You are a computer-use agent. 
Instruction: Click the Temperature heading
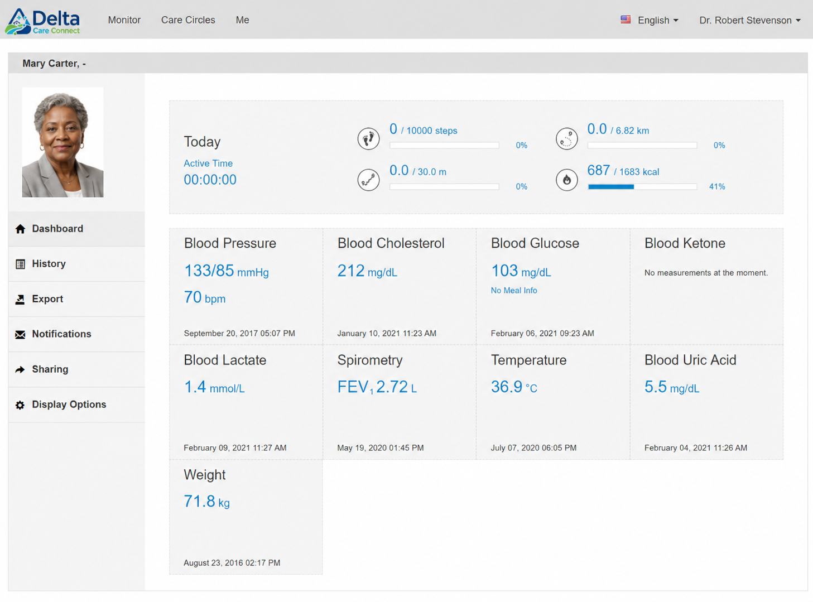[x=528, y=360]
